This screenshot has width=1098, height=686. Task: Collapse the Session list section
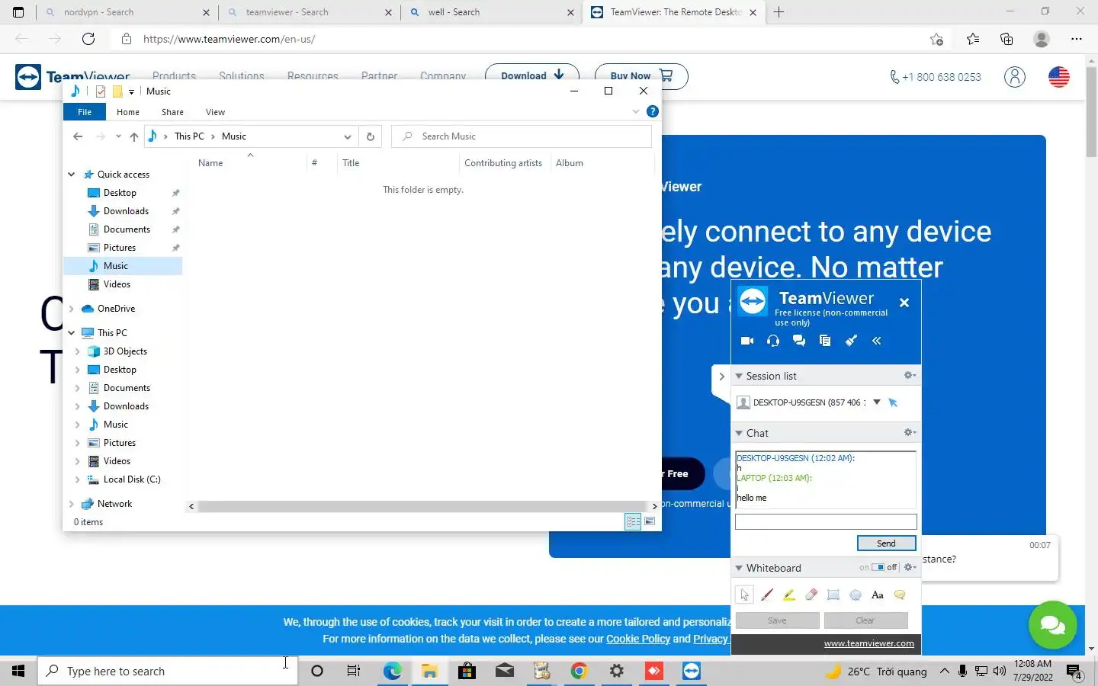739,376
